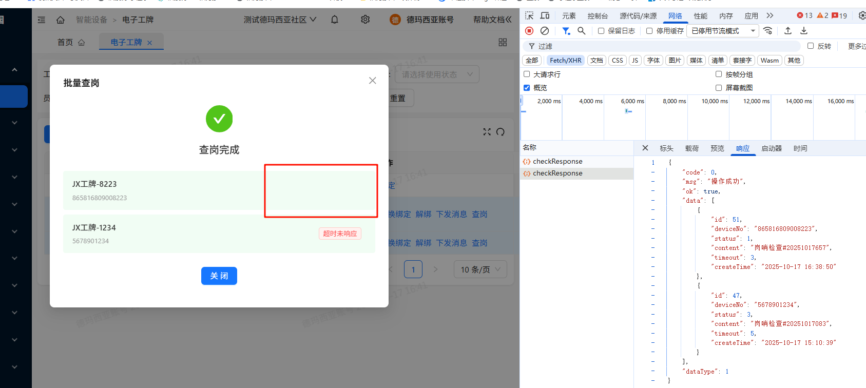Switch to the 预览 detail tab
The image size is (866, 388).
pyautogui.click(x=717, y=148)
